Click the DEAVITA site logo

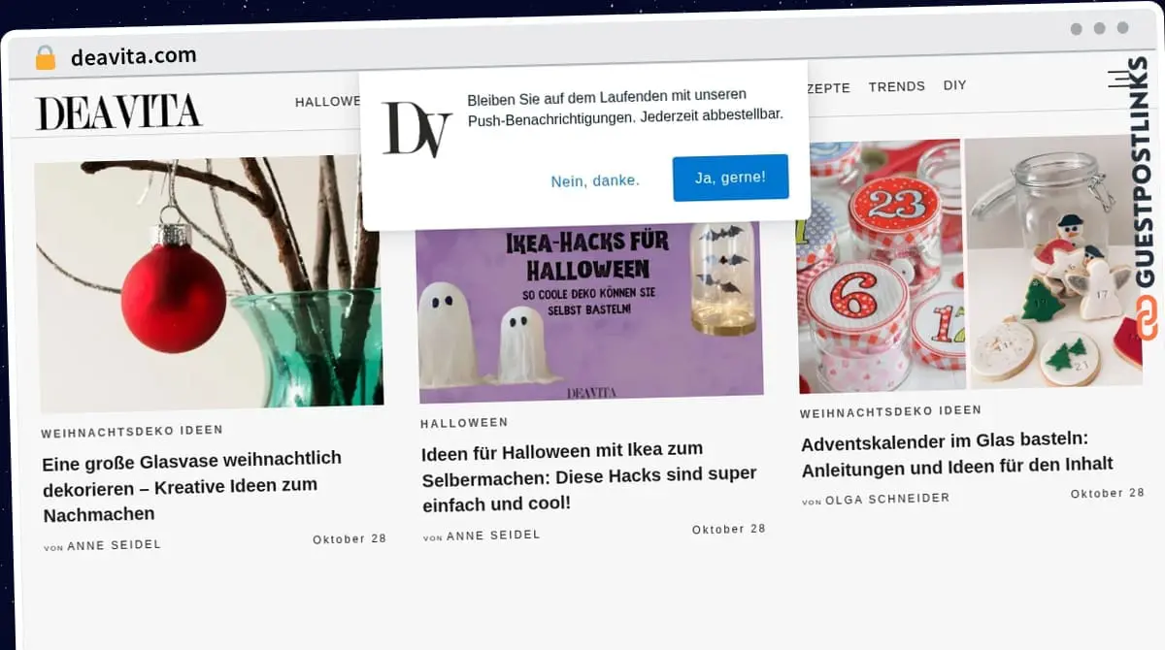(118, 112)
